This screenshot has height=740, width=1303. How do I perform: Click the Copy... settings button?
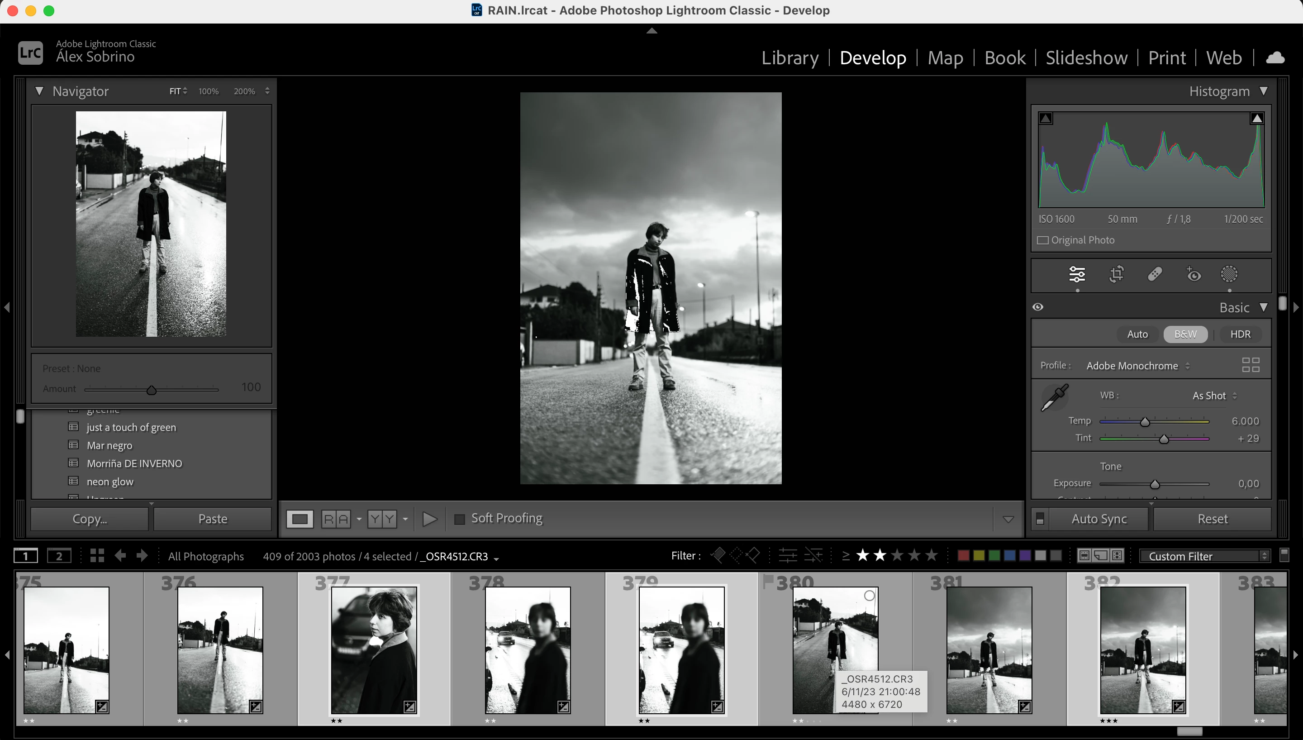tap(90, 519)
